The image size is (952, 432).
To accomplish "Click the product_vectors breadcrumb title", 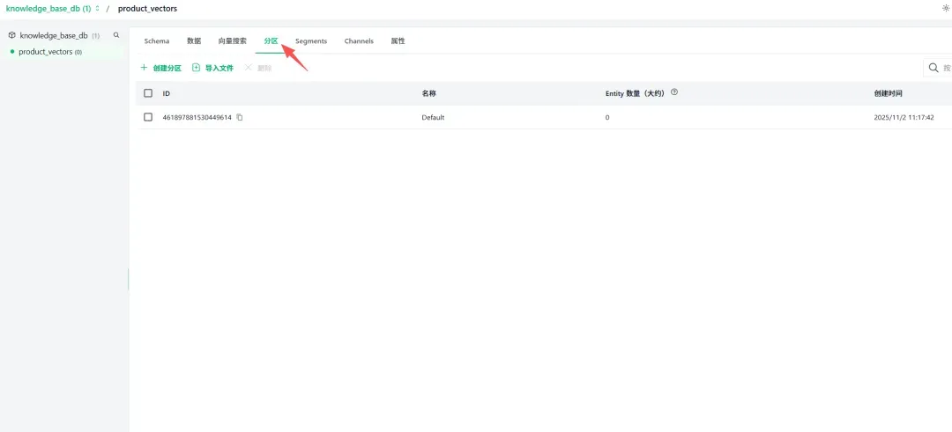I will [147, 9].
